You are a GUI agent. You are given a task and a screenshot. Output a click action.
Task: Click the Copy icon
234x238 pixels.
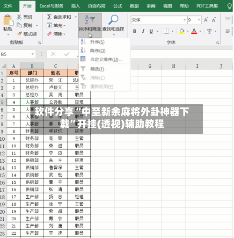pyautogui.click(x=19, y=25)
